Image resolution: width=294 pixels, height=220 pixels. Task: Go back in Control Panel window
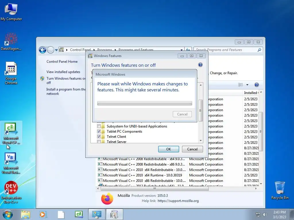(x=42, y=50)
